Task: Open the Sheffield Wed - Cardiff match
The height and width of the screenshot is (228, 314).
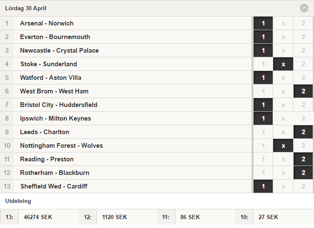Action: 54,186
